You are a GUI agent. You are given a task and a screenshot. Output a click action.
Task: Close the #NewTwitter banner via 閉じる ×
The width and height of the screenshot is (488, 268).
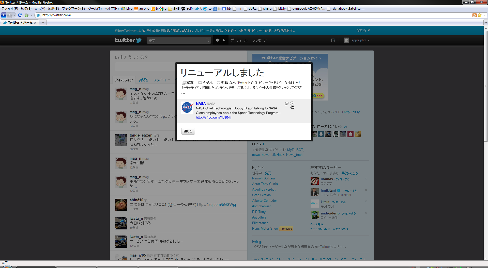point(363,30)
